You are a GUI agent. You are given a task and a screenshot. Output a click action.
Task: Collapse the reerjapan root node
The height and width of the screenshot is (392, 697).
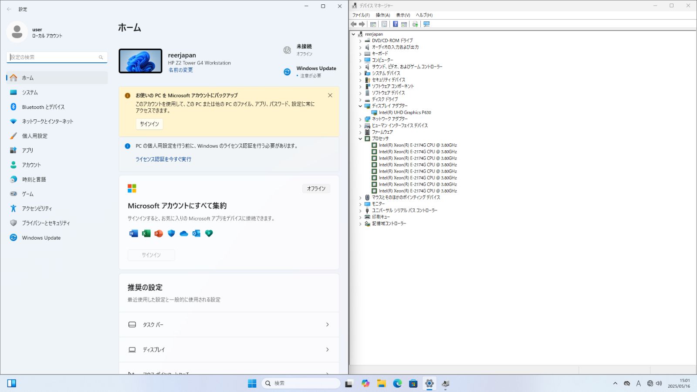click(x=354, y=34)
